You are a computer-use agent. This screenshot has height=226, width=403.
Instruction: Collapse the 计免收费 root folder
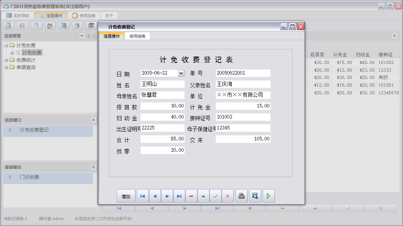tap(6, 45)
